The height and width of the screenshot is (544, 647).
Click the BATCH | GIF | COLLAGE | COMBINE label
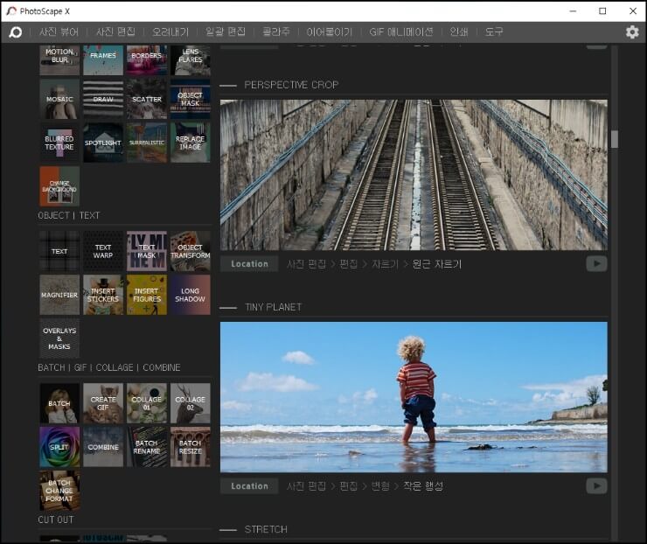pos(109,367)
